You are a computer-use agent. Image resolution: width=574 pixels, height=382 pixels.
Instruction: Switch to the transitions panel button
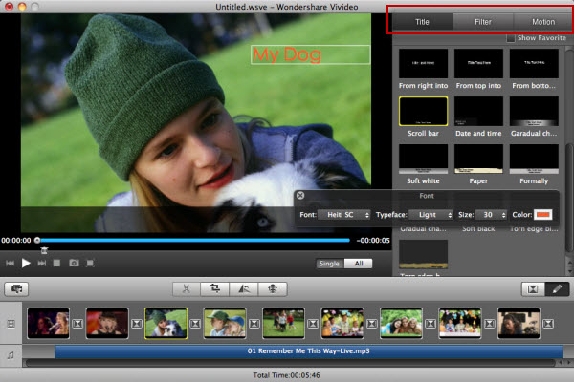(x=533, y=289)
